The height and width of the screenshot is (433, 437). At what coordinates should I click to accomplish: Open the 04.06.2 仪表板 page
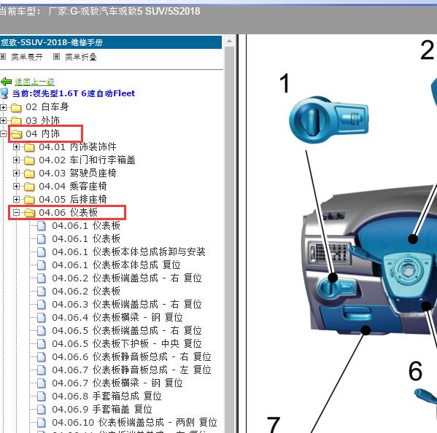(x=86, y=291)
